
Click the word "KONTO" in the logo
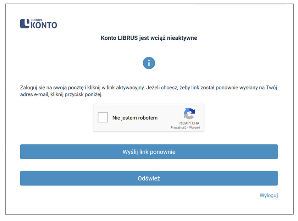coord(44,25)
